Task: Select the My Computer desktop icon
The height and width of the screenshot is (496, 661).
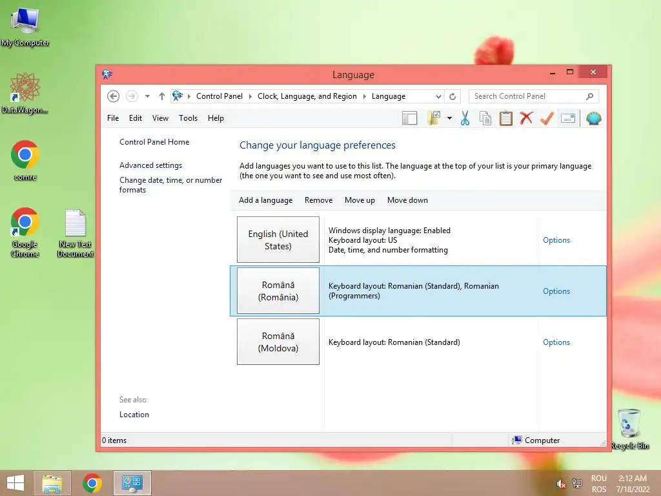Action: pos(25,27)
